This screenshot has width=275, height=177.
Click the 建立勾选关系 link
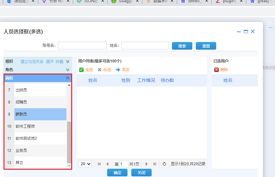pos(32,62)
